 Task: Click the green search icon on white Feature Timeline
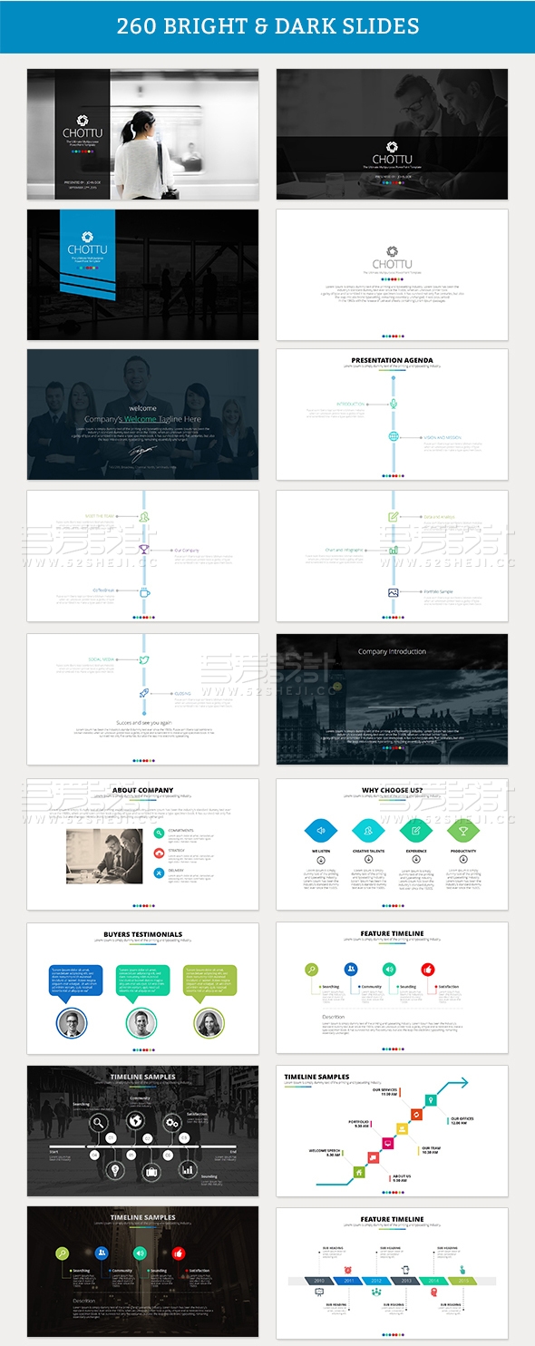point(311,970)
